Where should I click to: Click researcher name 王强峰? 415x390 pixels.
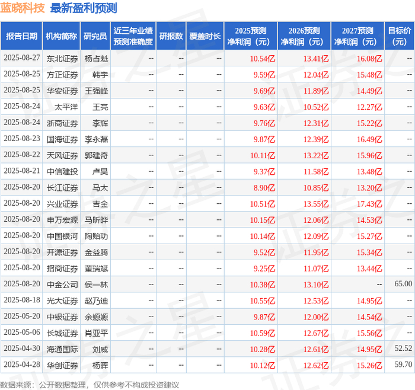(96, 91)
